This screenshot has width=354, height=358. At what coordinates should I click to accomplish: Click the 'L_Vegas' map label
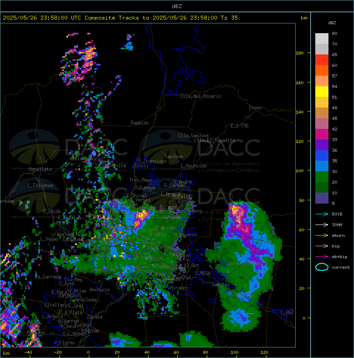(49, 239)
